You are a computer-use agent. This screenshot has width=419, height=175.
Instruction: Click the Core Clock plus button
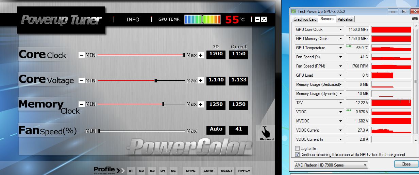[201, 55]
